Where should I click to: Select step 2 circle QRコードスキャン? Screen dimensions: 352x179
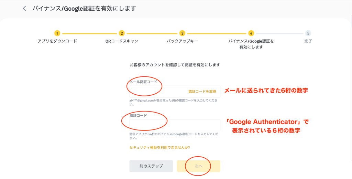(122, 33)
